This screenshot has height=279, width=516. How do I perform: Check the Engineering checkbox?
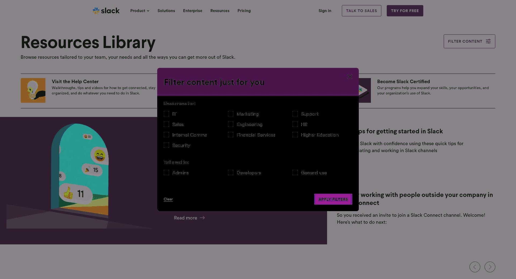pyautogui.click(x=231, y=124)
